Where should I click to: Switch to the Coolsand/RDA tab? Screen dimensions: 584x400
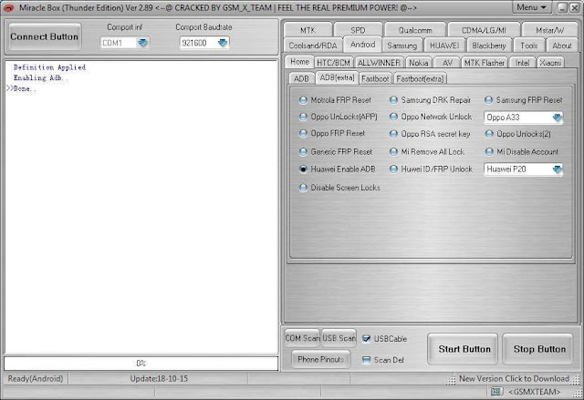313,46
